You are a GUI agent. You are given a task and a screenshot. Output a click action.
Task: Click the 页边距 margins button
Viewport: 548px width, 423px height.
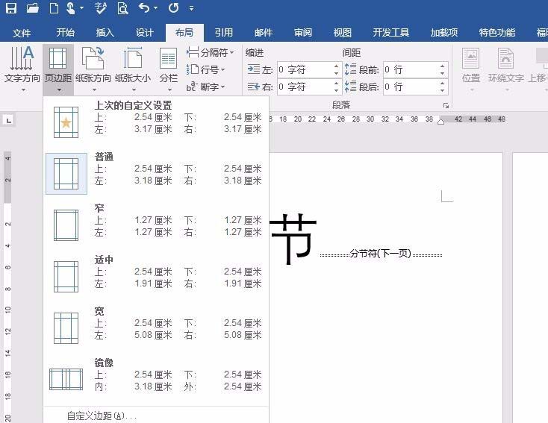pyautogui.click(x=58, y=69)
